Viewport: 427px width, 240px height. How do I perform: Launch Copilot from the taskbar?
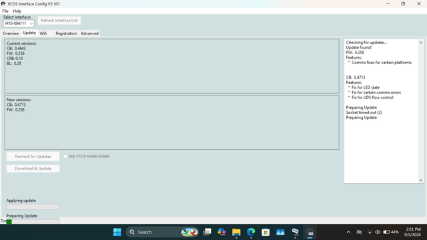coord(222,232)
